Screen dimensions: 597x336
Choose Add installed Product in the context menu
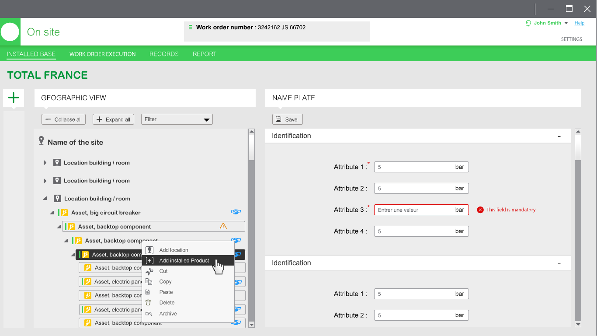tap(188, 261)
